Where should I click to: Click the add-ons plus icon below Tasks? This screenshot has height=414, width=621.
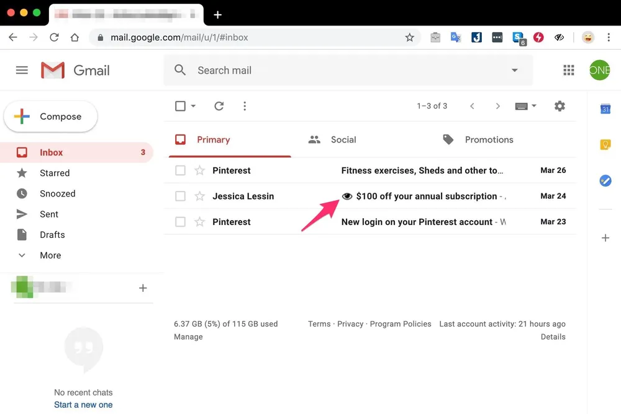point(605,237)
